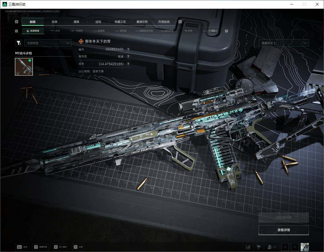Select the 枪械 (Firearms) tab
The image size is (324, 252).
[33, 22]
